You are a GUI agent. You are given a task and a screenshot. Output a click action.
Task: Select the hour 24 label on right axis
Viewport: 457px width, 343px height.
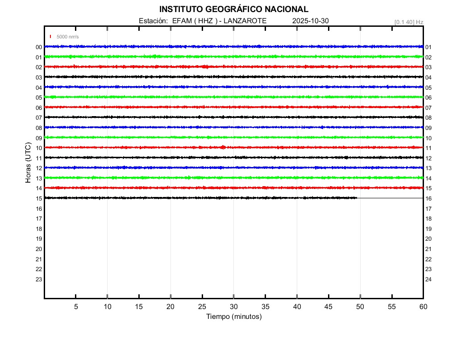(428, 280)
